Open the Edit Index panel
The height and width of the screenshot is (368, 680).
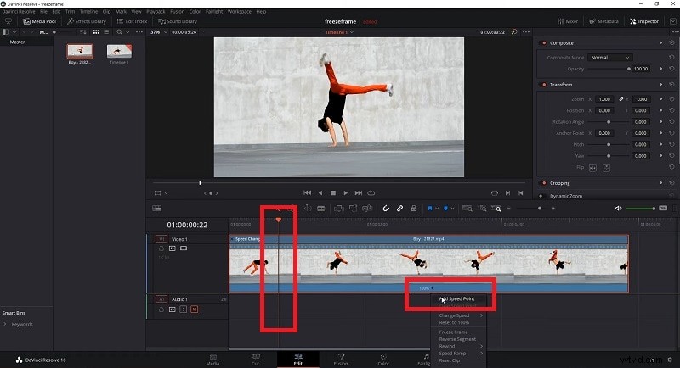pyautogui.click(x=133, y=21)
